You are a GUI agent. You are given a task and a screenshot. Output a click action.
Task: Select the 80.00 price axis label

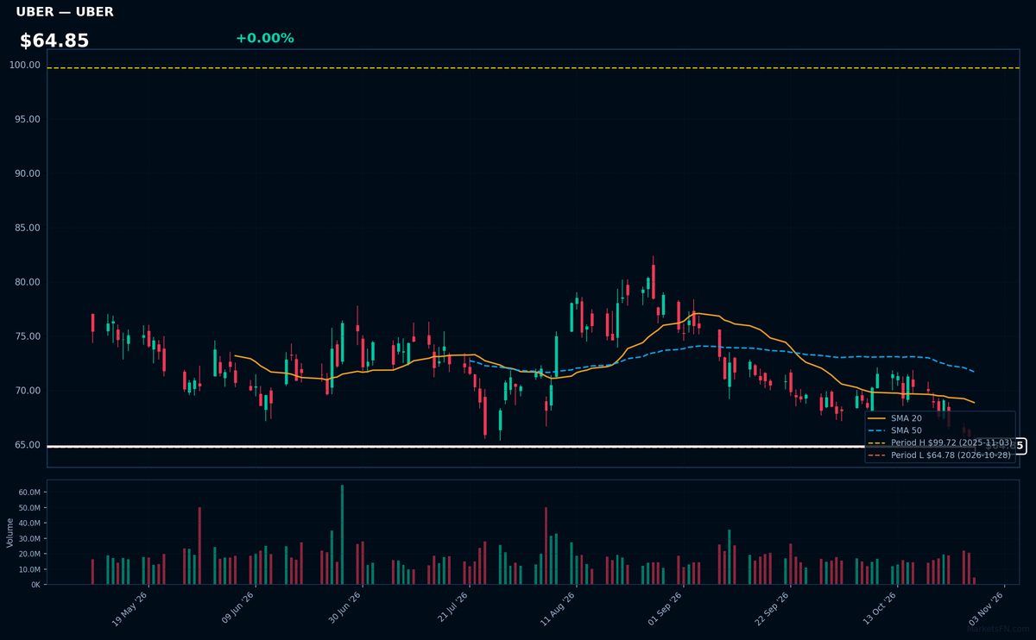28,282
